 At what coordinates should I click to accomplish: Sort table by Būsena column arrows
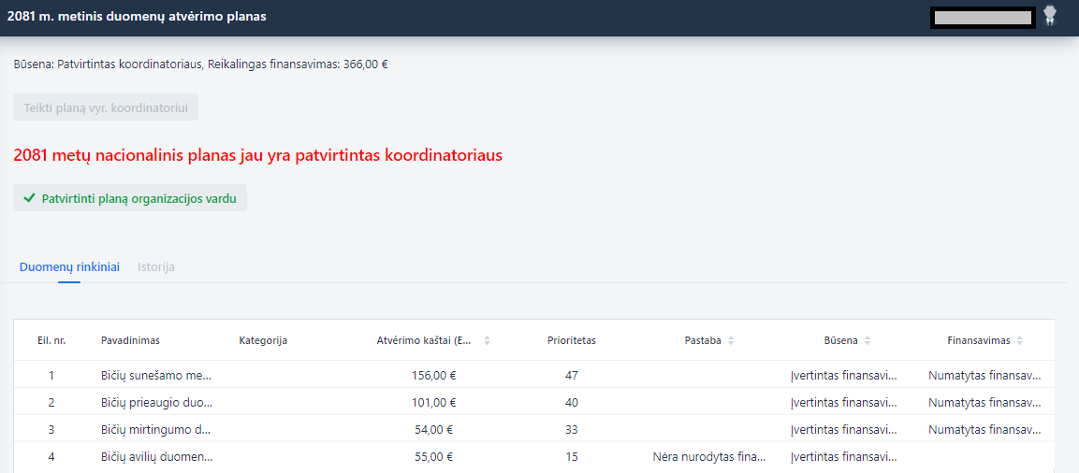coord(868,340)
